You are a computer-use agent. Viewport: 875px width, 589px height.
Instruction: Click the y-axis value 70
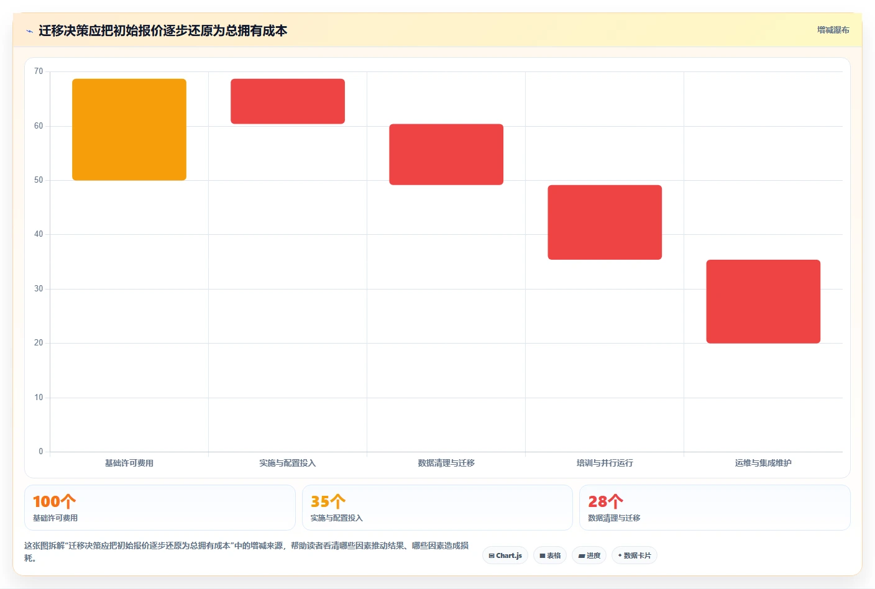point(39,71)
